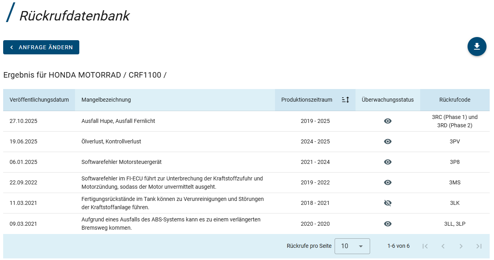
Task: Toggle crossed-out eye for recall 3LK
Action: (388, 203)
